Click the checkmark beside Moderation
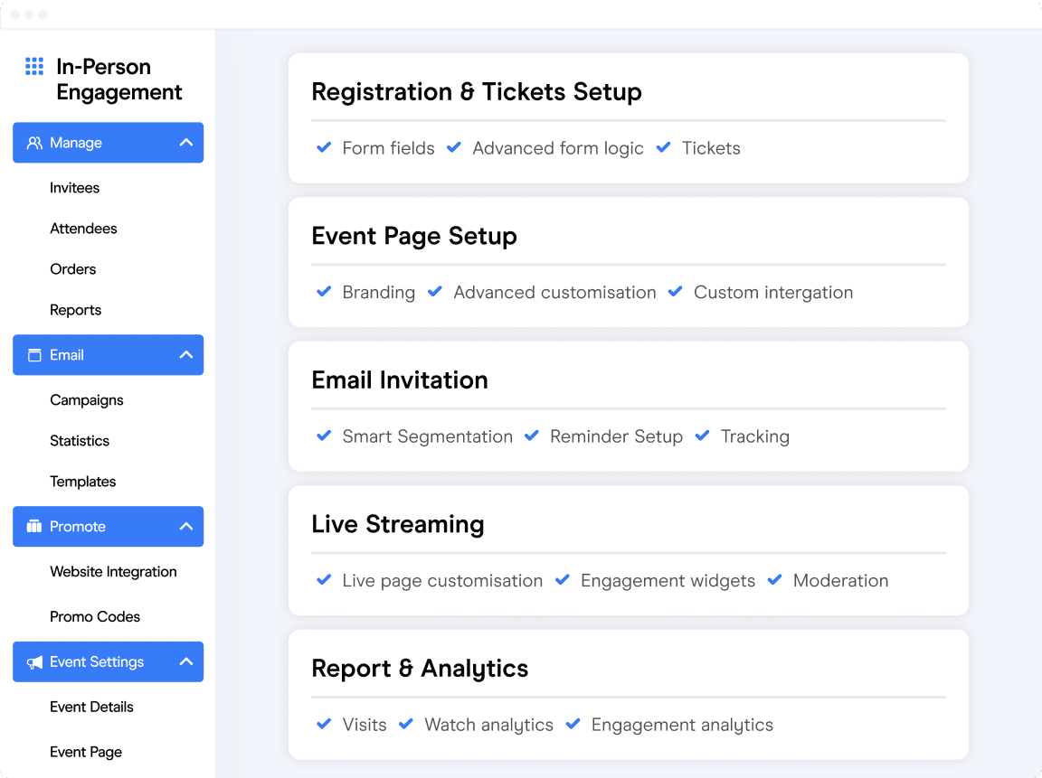1042x778 pixels. pos(774,579)
